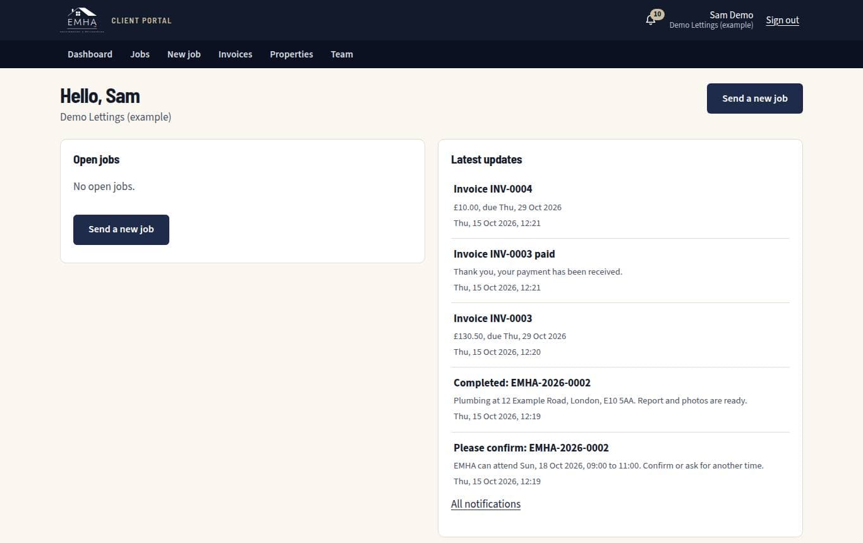Open the Invoices section
Image resolution: width=863 pixels, height=543 pixels.
[x=235, y=54]
